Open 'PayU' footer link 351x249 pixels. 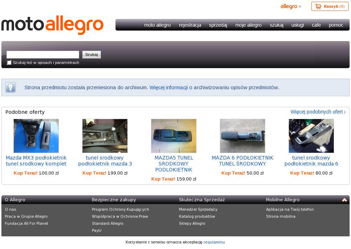tap(97, 230)
